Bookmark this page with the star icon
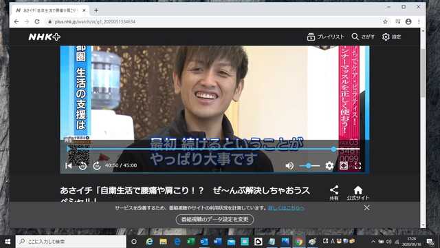The height and width of the screenshot is (248, 440). (385, 21)
